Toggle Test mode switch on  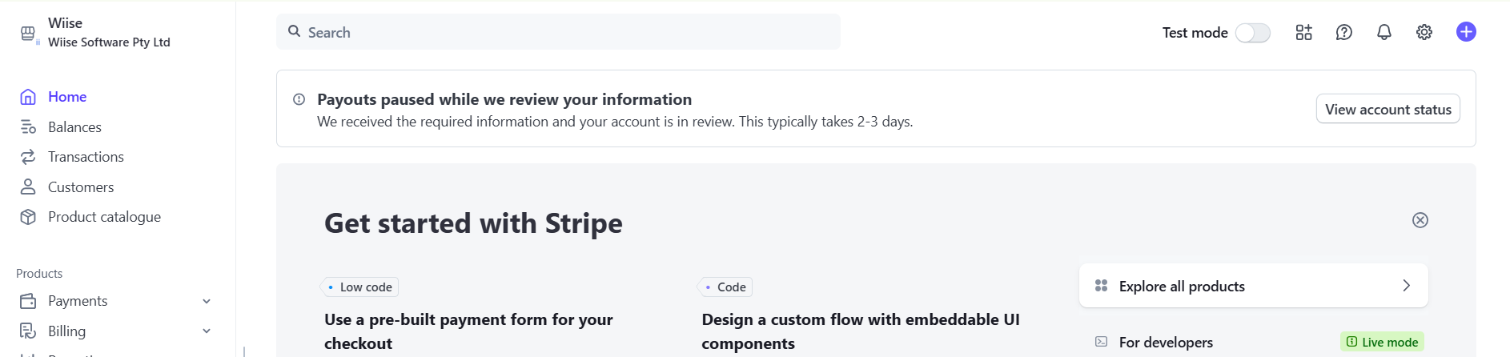click(1253, 33)
